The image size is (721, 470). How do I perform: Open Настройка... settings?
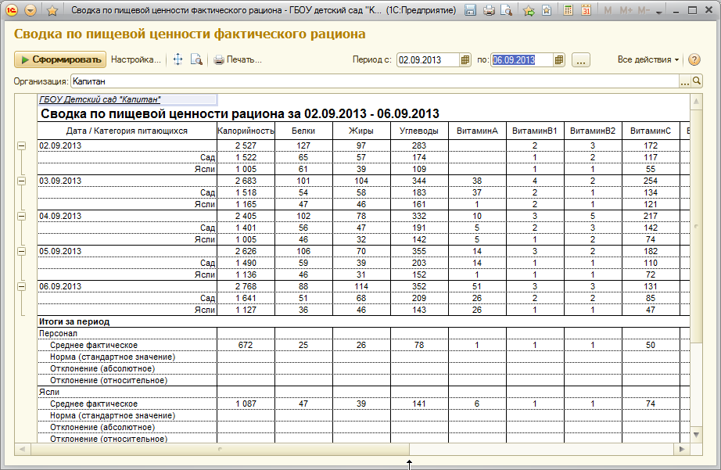click(x=135, y=59)
